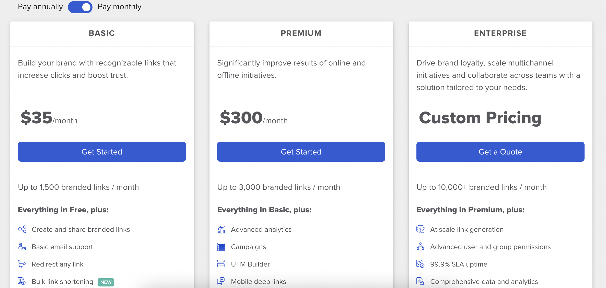Select the Pay annually label
This screenshot has width=606, height=288.
(40, 7)
